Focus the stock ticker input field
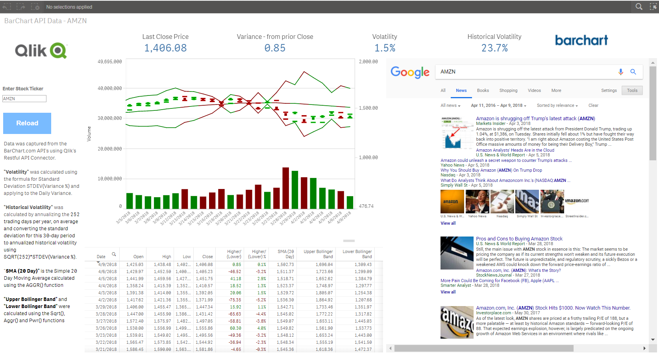 [x=24, y=99]
